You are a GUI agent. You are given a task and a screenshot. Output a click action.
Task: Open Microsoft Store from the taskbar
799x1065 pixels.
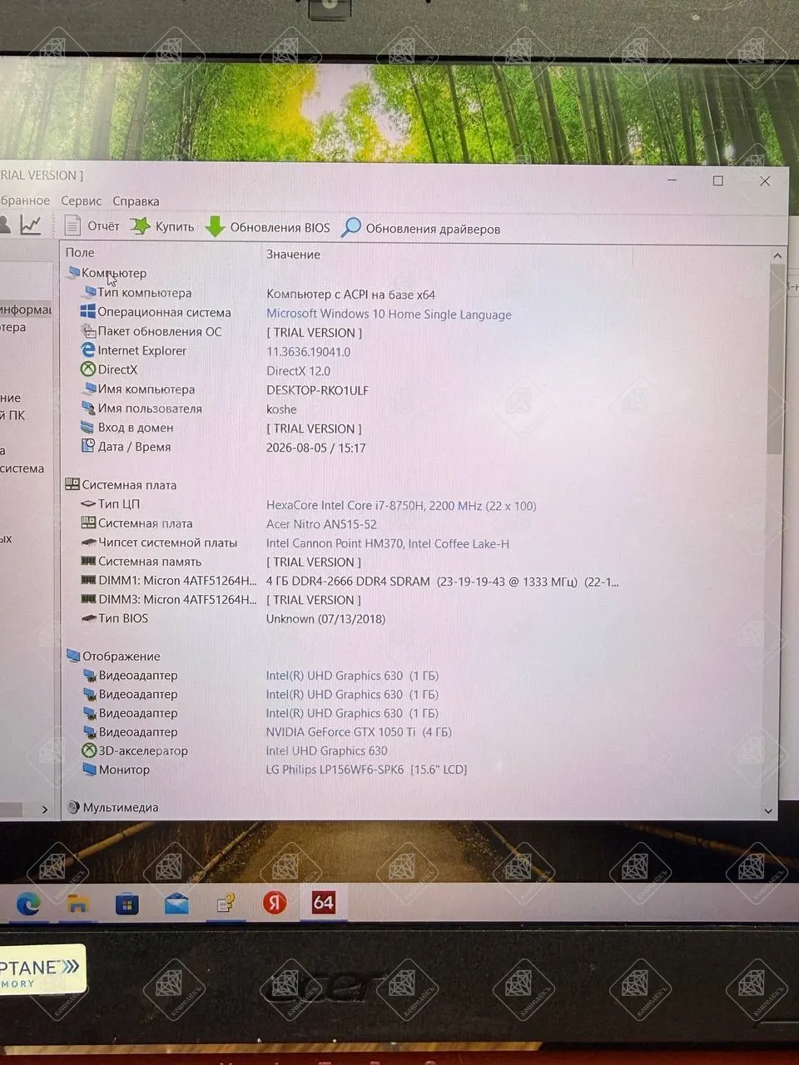coord(127,904)
